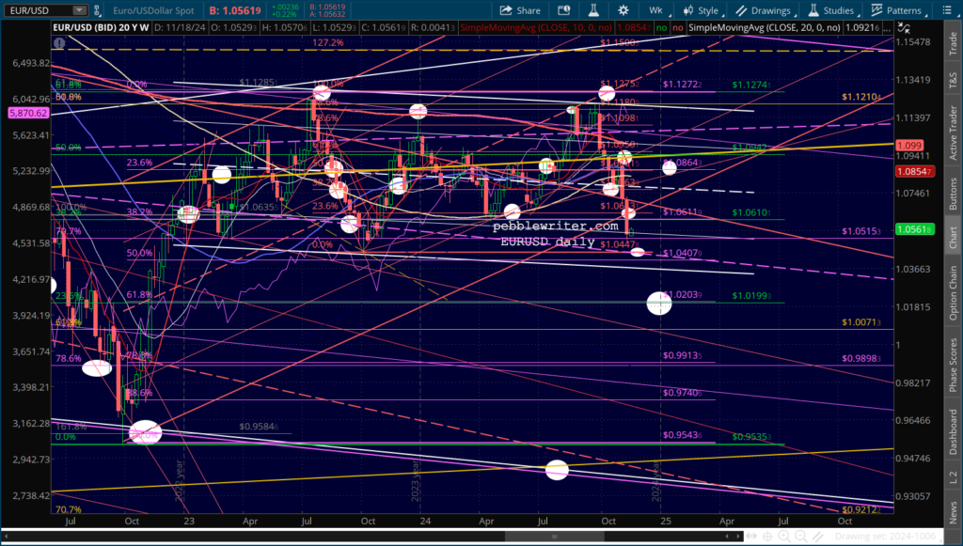
Task: Click the drawing tool slash icon at bottom
Action: point(817,537)
